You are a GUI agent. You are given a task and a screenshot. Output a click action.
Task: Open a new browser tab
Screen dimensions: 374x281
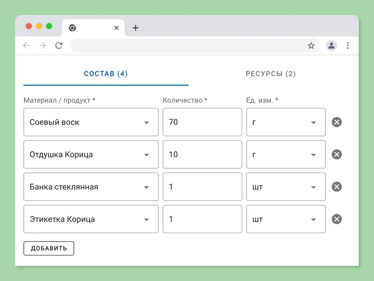(x=136, y=28)
